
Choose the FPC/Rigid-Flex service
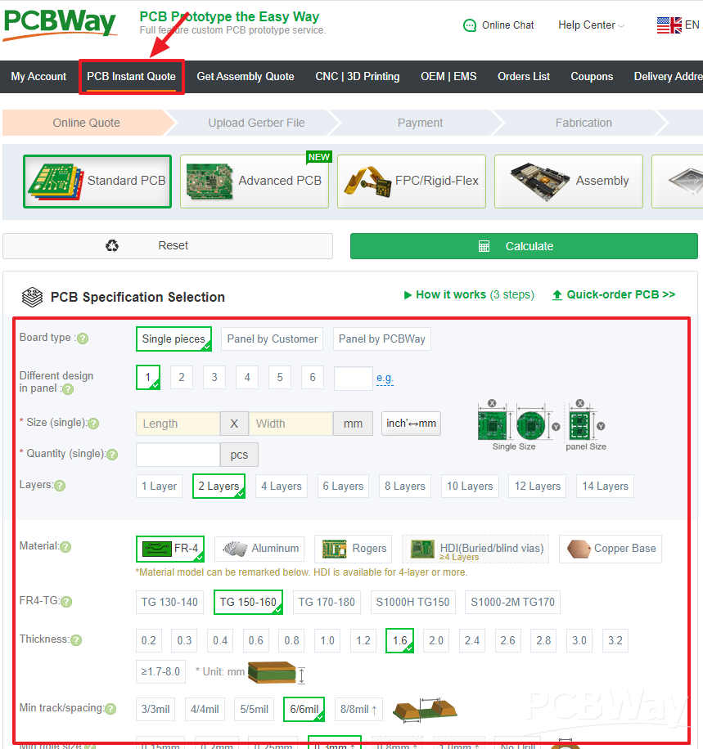click(411, 181)
